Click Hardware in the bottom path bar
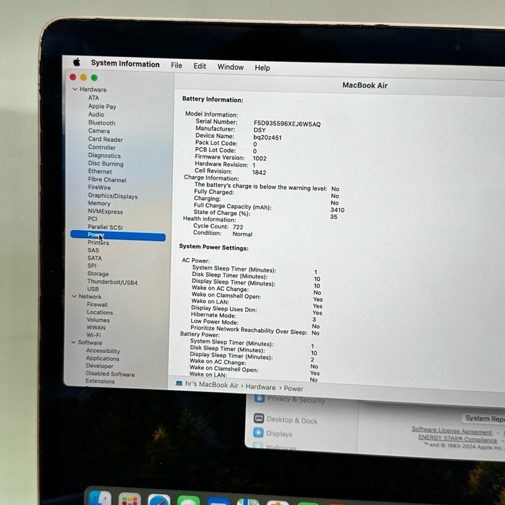 (x=260, y=388)
